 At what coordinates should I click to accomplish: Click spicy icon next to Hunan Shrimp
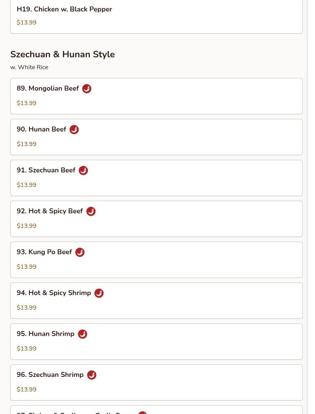click(83, 334)
